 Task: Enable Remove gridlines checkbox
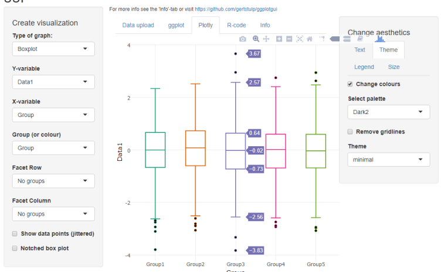point(350,132)
